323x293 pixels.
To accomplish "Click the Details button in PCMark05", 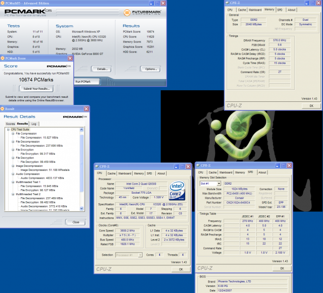I will 101,69.
